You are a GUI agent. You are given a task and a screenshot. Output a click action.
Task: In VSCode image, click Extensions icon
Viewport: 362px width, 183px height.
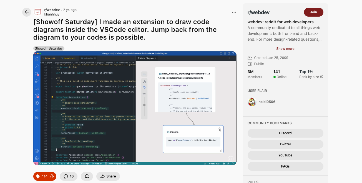(37, 96)
